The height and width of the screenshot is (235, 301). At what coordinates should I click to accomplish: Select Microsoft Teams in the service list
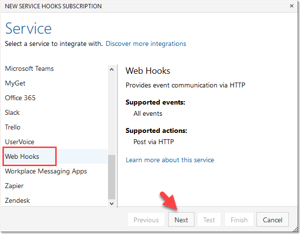point(29,68)
